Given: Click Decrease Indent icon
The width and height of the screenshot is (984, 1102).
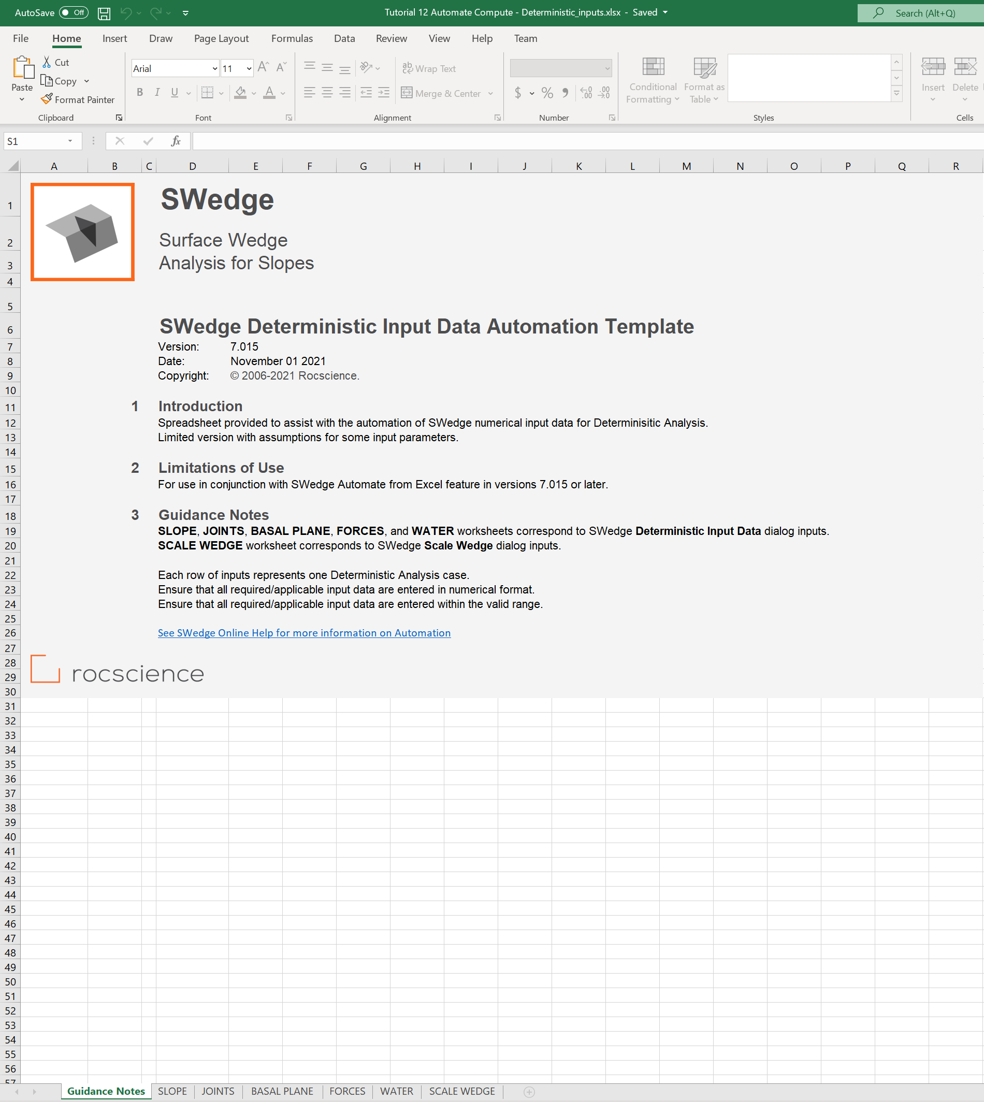Looking at the screenshot, I should 366,93.
